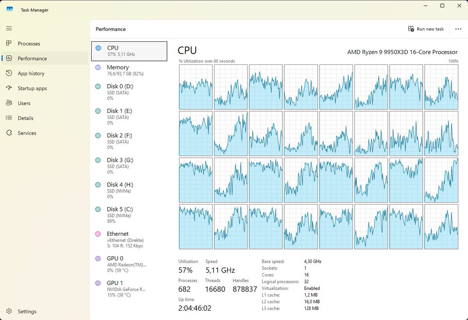The image size is (468, 320).
Task: Click the Logical processors 32 value
Action: 307,282
